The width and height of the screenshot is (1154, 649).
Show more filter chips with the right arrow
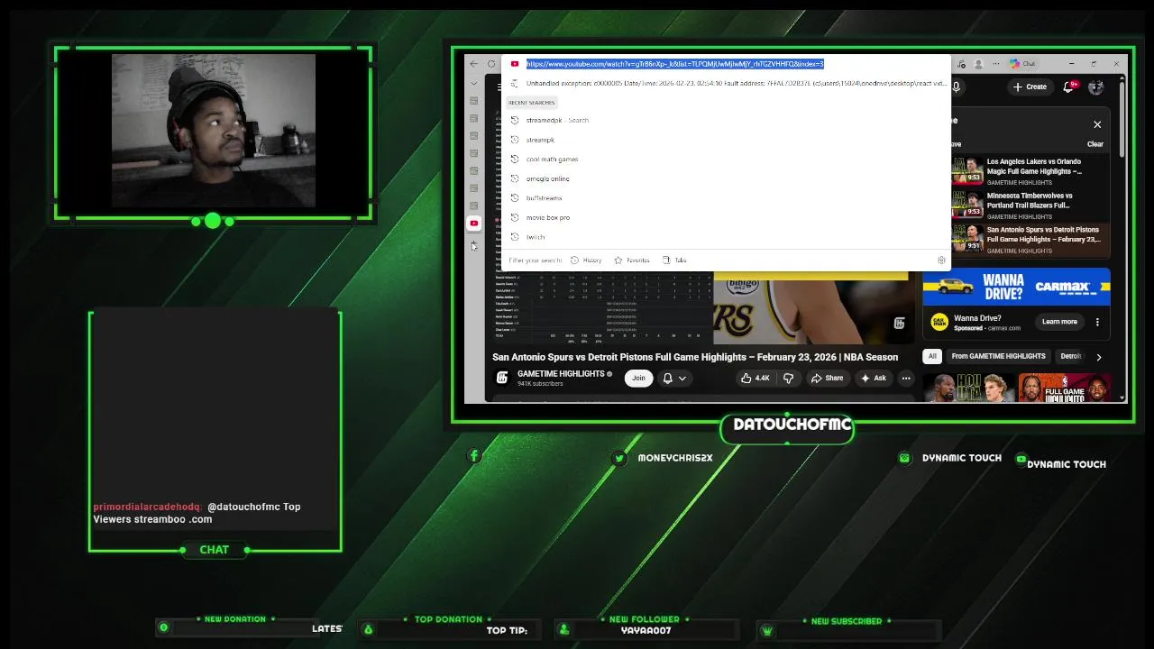[1098, 357]
